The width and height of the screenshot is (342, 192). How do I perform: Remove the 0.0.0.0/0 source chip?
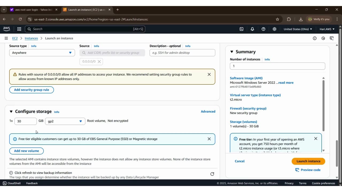[99, 62]
